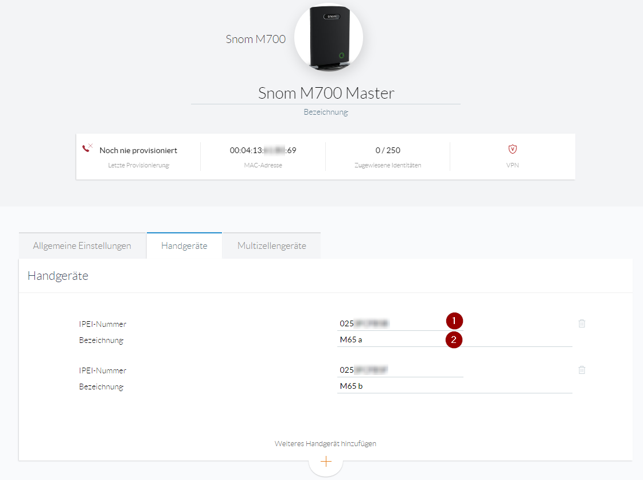Click the VPN label under the shield

[513, 165]
